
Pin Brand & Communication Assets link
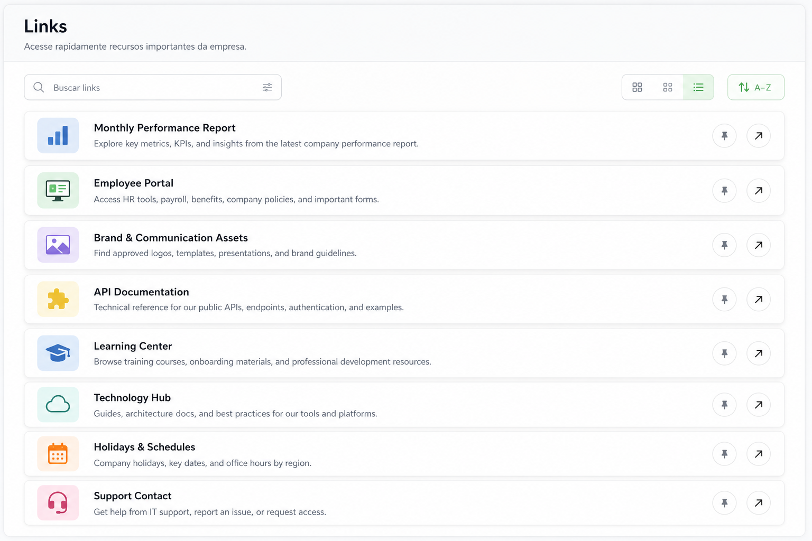[x=724, y=245]
